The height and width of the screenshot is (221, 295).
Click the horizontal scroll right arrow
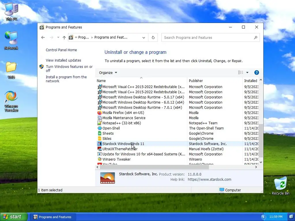pos(256,167)
